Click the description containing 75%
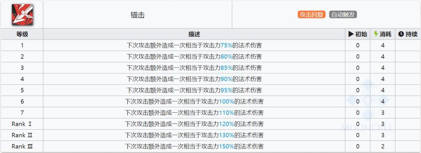This screenshot has height=153, width=421. 194,45
